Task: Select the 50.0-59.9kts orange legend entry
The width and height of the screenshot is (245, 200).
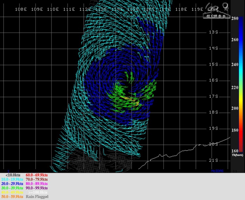Action: click(x=12, y=196)
